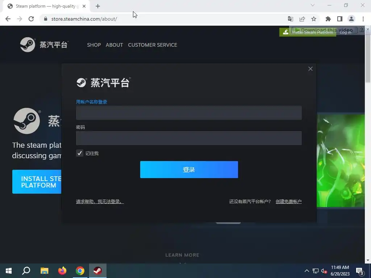
Task: Open Steam app in the taskbar
Action: point(98,271)
